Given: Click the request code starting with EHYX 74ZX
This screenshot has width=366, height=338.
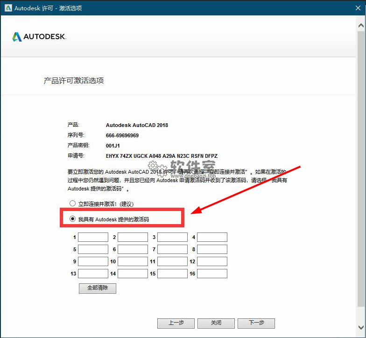Looking at the screenshot, I should coord(162,156).
